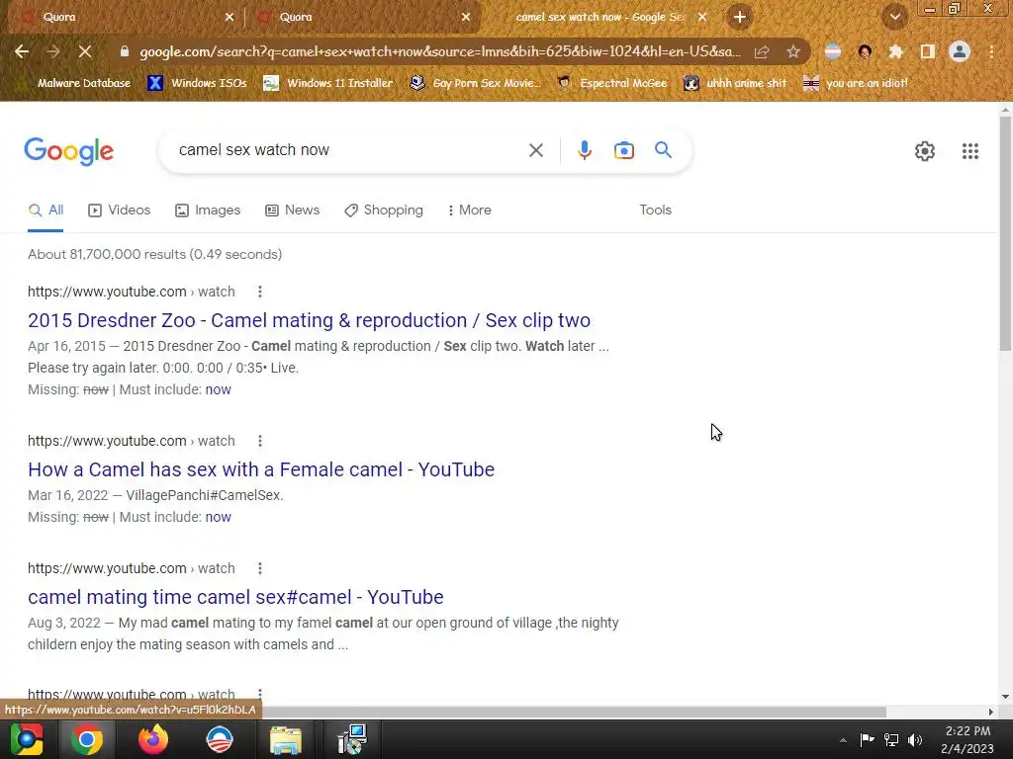Open Chrome three-dot menu
The width and height of the screenshot is (1013, 759).
click(991, 51)
